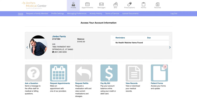This screenshot has width=197, height=111.
Task: Show next patient with right arrow
Action: point(170,47)
